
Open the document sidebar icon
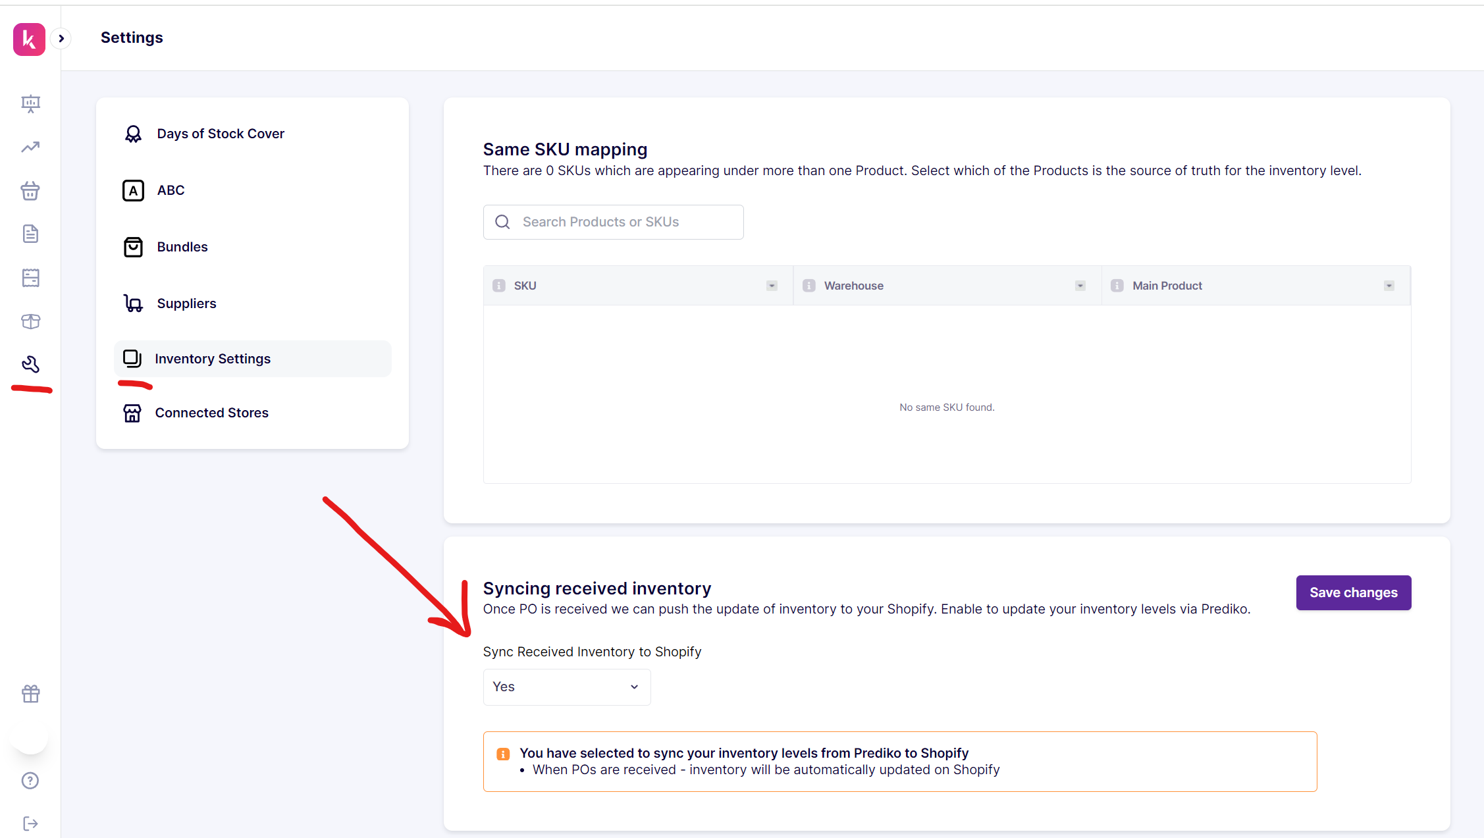(30, 234)
